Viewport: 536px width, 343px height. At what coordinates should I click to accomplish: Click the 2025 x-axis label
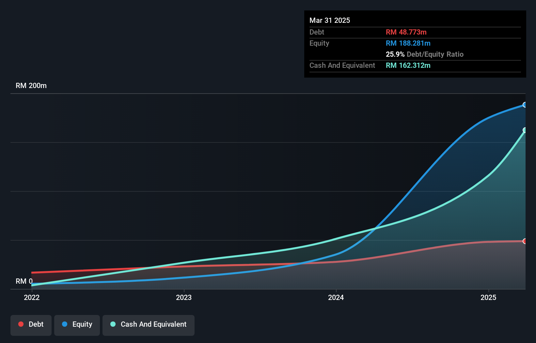coord(488,297)
